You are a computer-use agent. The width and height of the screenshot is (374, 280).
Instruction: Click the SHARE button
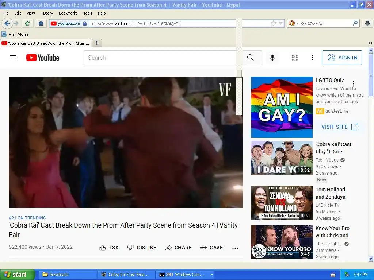[x=178, y=248]
